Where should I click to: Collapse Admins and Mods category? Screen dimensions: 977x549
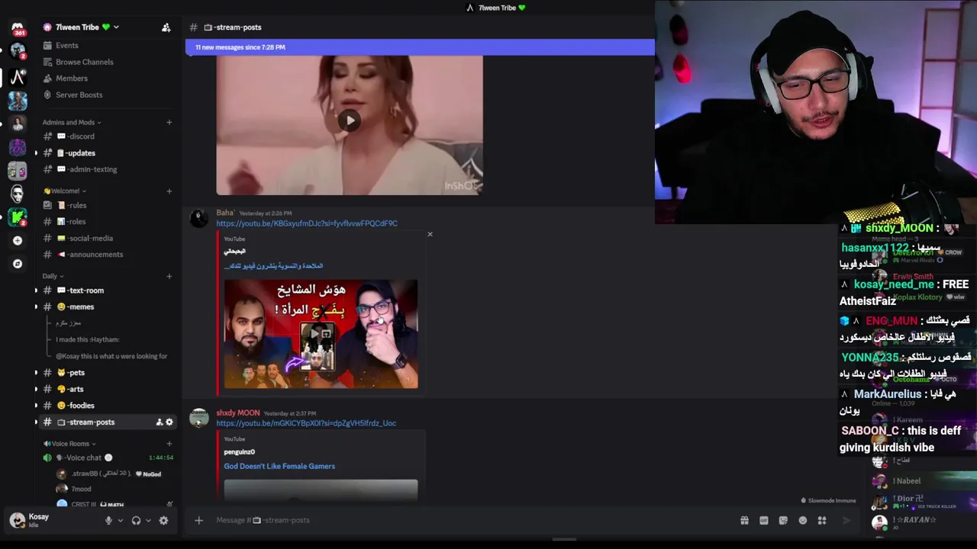(x=72, y=122)
